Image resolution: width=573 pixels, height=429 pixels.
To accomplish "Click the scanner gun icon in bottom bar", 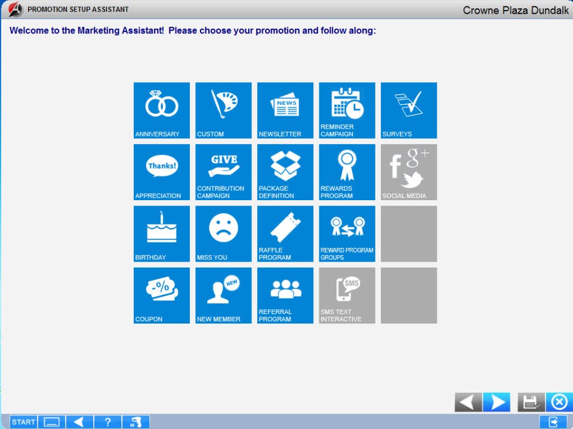I will click(136, 422).
